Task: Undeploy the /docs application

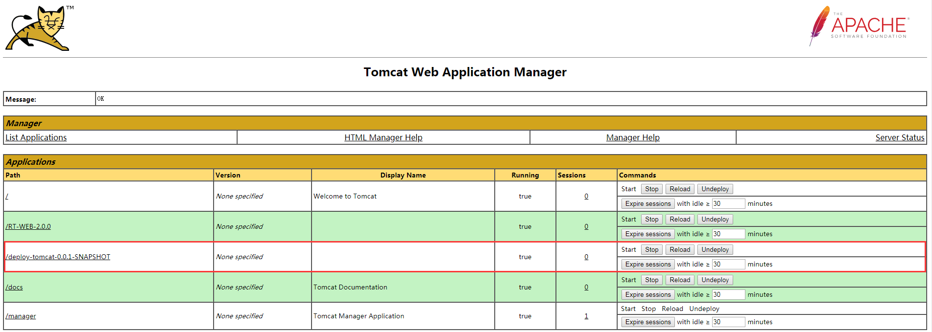Action: [715, 280]
